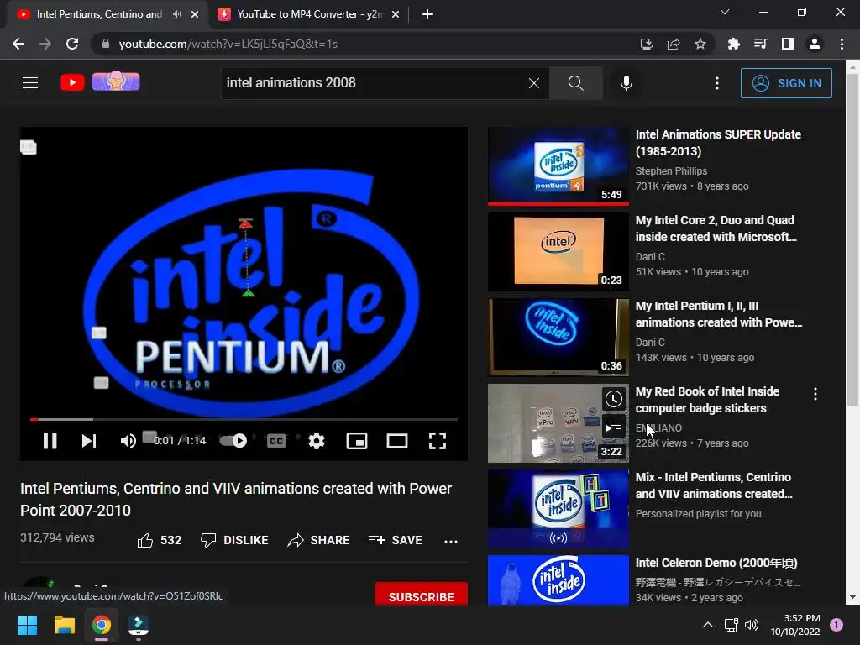Screen dimensions: 860x645
Task: Pause the playing video
Action: (x=50, y=440)
